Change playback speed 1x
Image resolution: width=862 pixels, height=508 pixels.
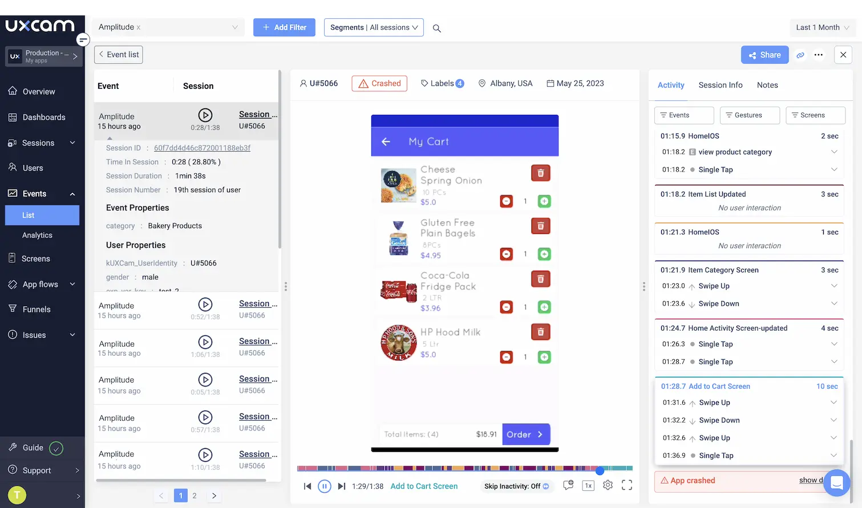click(x=588, y=485)
